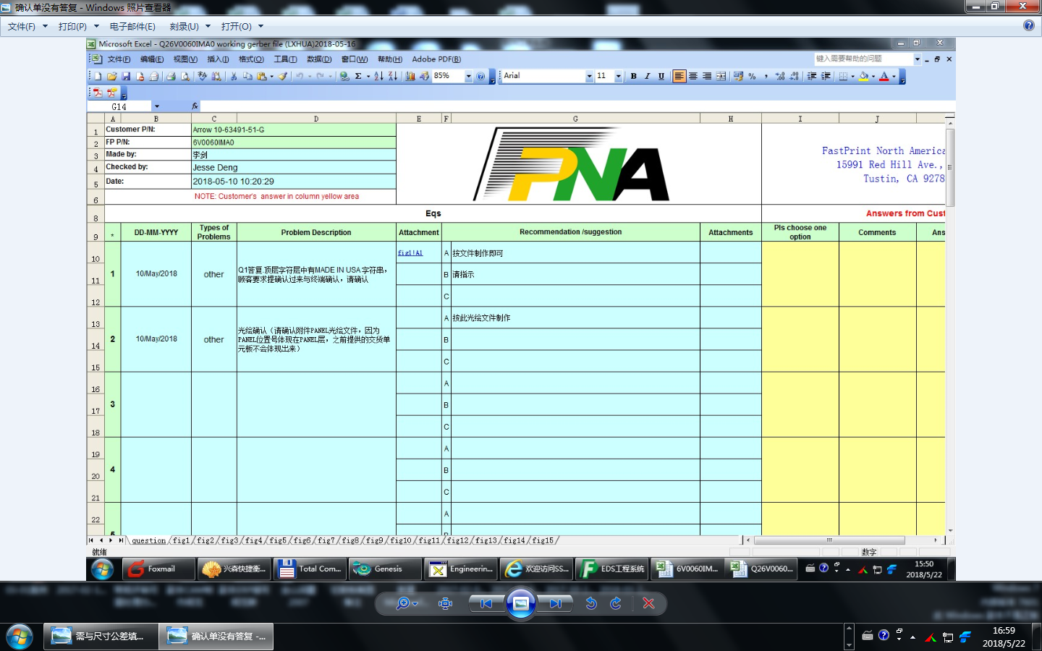The image size is (1042, 651).
Task: Click the Excel Borders icon
Action: [x=843, y=76]
